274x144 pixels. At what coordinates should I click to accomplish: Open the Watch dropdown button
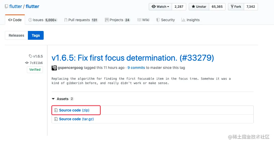(x=160, y=7)
